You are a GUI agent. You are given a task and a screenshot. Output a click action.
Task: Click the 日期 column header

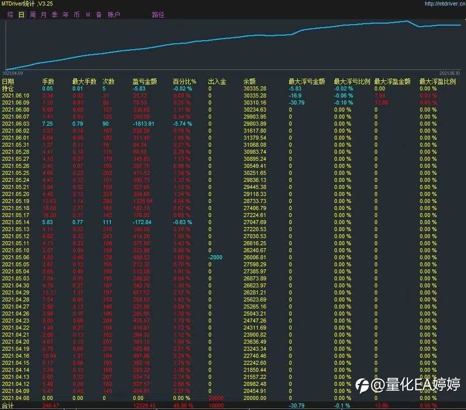pyautogui.click(x=8, y=81)
